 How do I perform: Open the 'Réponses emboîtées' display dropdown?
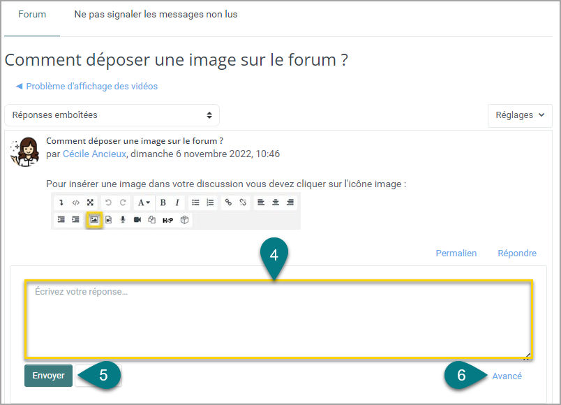[x=112, y=115]
